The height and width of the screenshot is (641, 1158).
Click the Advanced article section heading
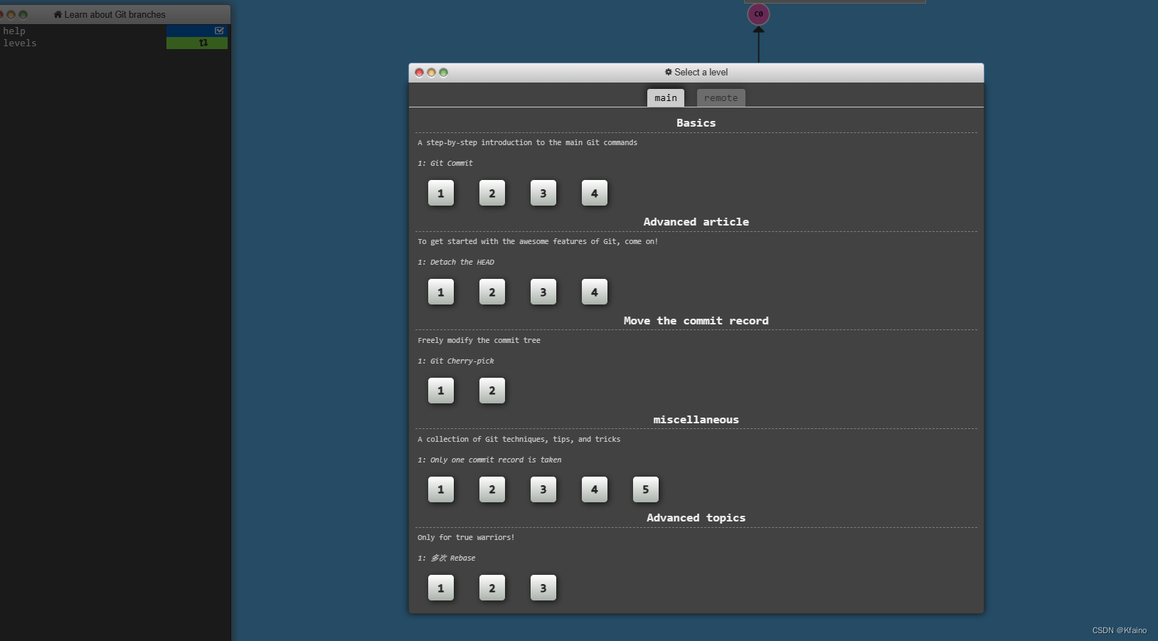tap(696, 222)
